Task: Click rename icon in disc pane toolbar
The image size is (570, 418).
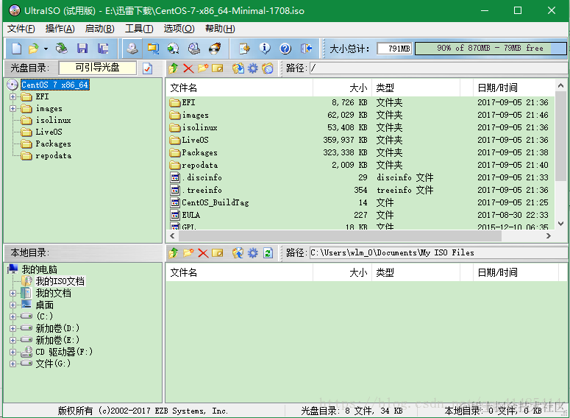Action: (218, 68)
